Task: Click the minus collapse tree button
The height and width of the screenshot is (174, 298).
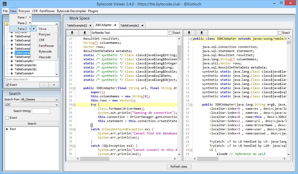Action: pyautogui.click(x=44, y=85)
